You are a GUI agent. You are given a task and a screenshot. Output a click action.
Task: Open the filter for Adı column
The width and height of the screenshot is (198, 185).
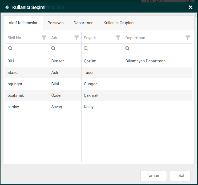pyautogui.click(x=76, y=38)
